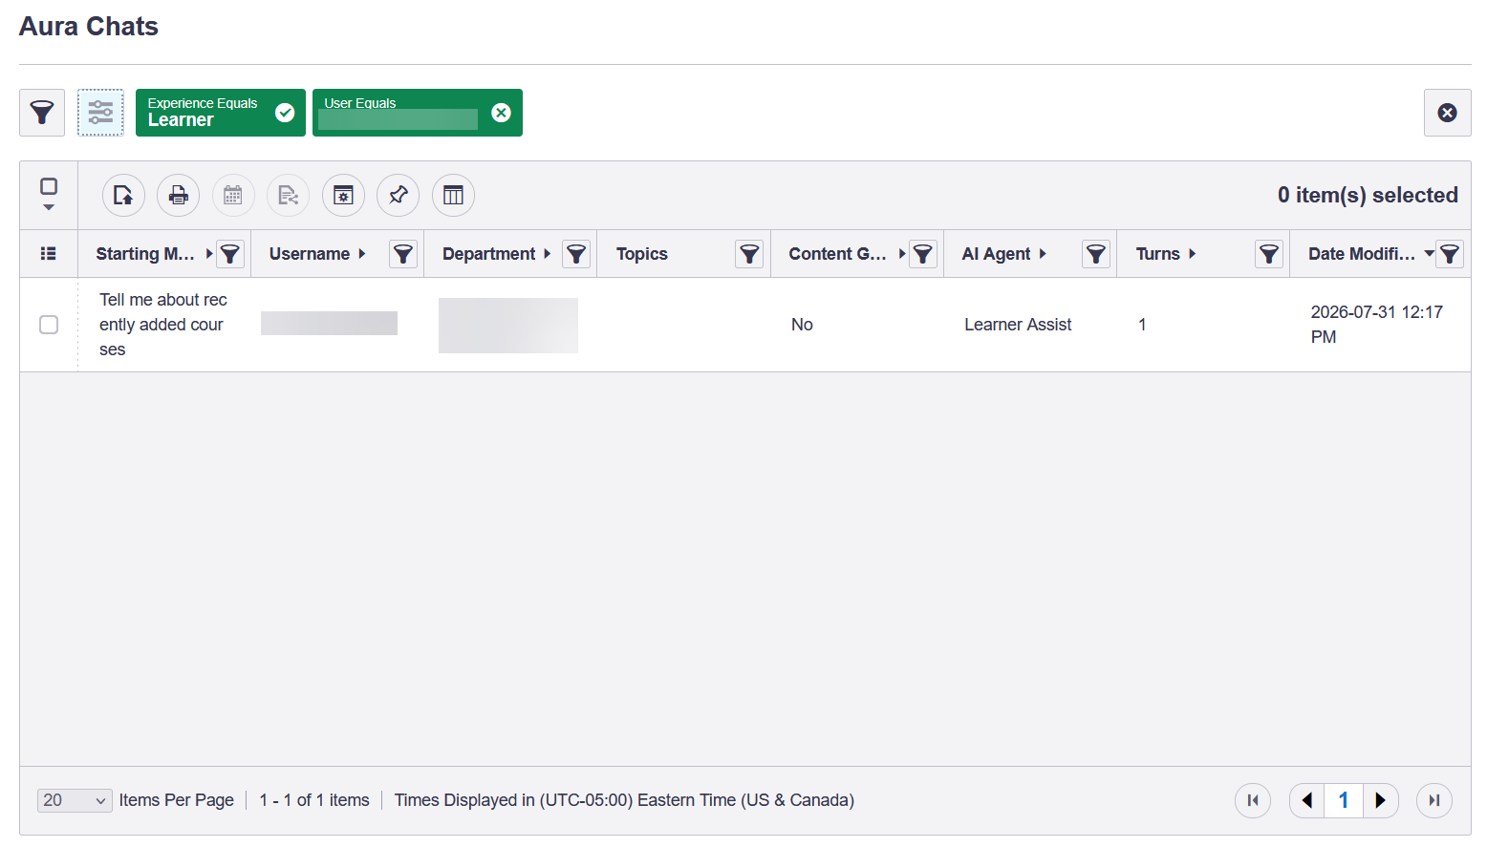Select the row checkbox for the chat
Image resolution: width=1487 pixels, height=847 pixels.
[x=49, y=325]
